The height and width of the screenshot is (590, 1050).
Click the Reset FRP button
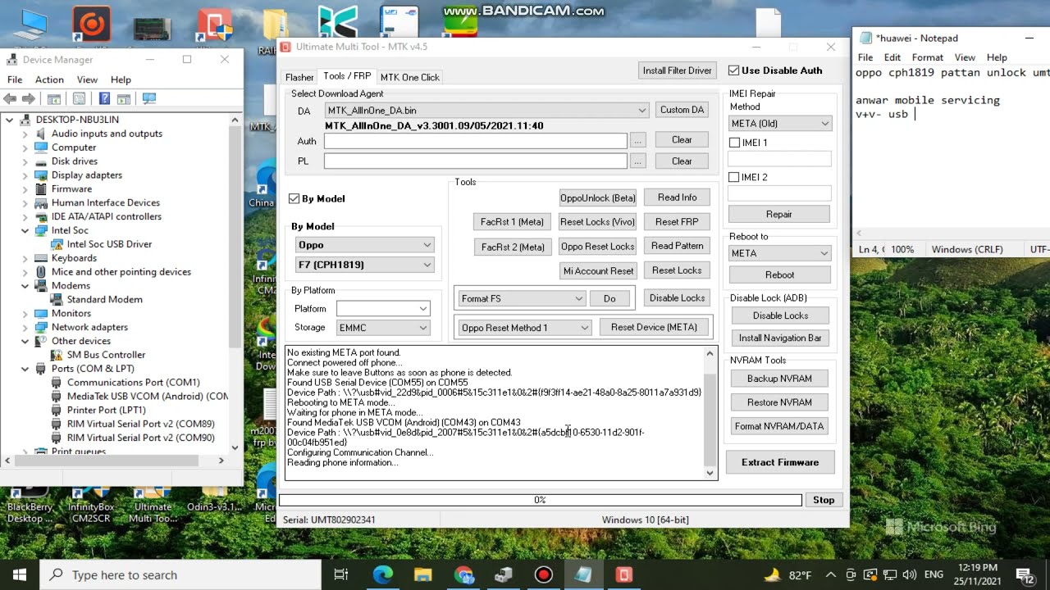click(x=677, y=222)
